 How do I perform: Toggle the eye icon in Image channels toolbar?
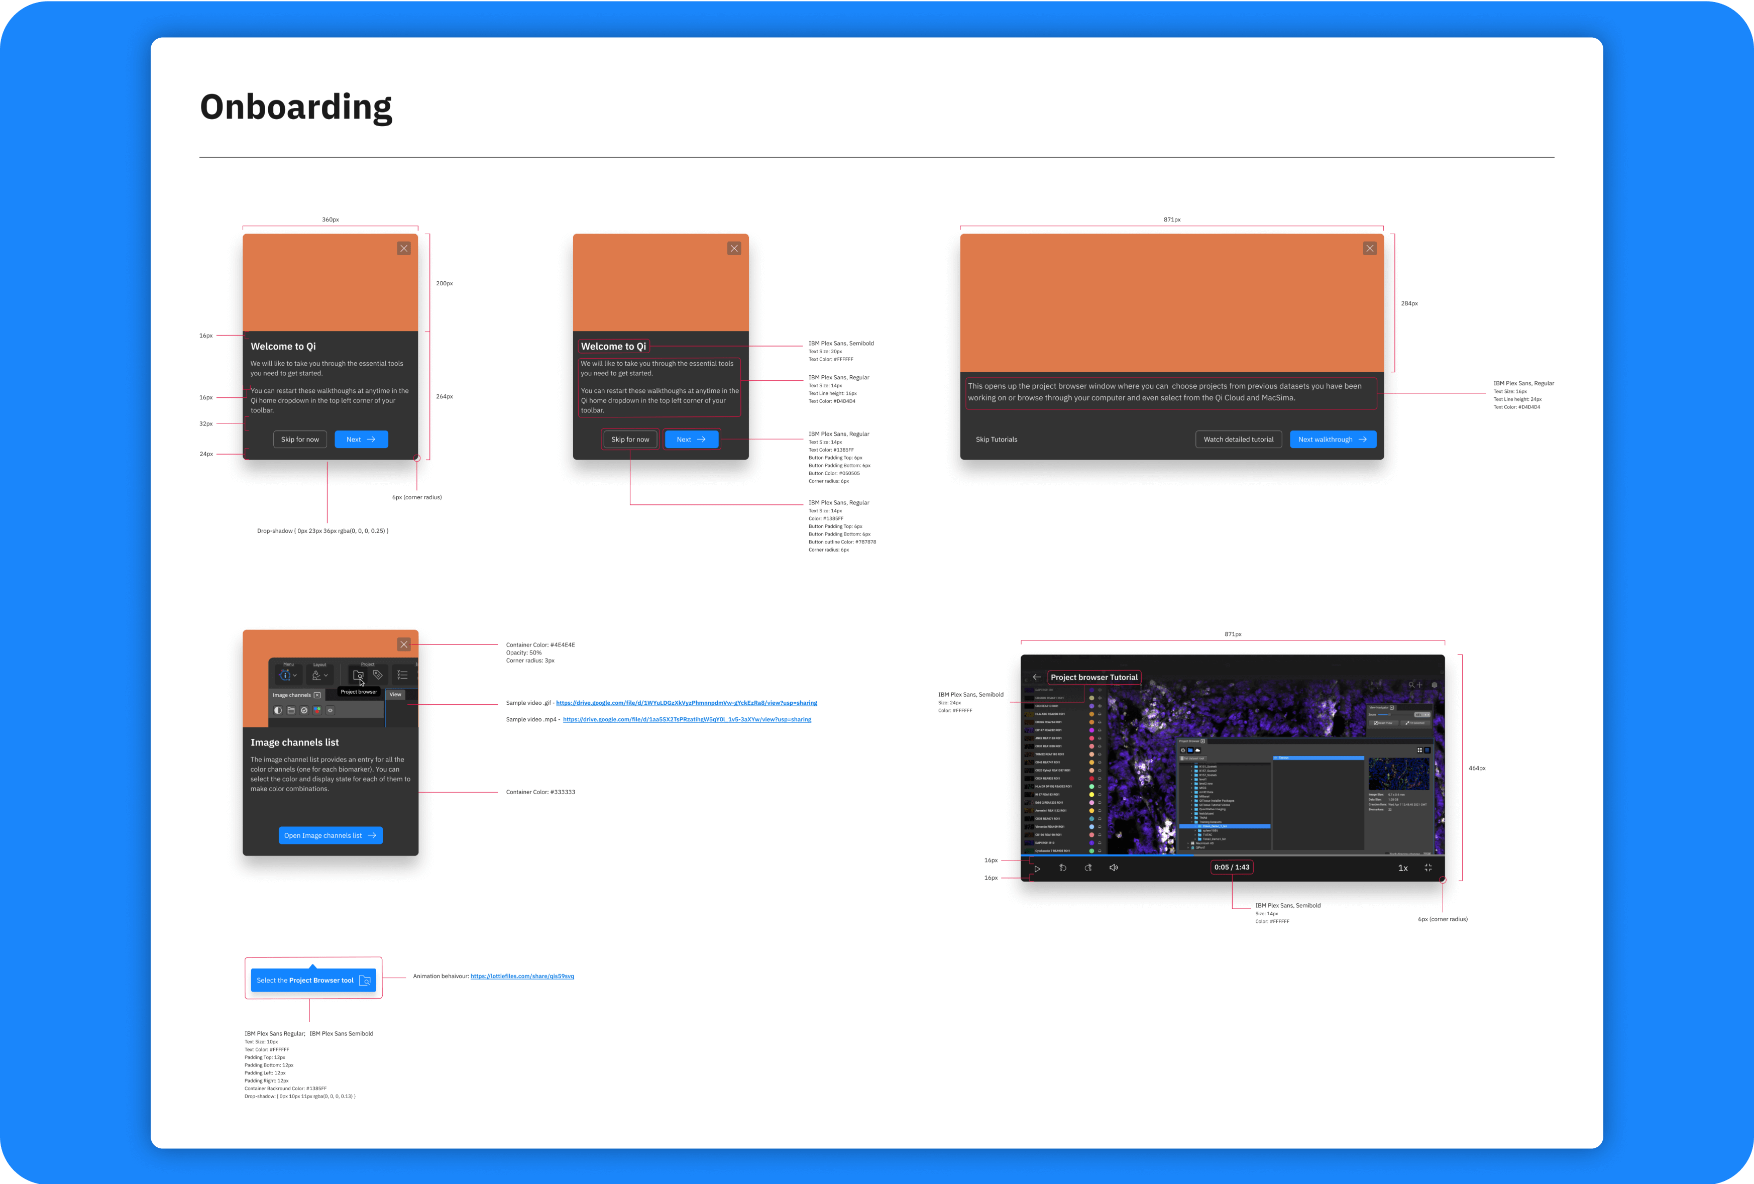point(330,710)
